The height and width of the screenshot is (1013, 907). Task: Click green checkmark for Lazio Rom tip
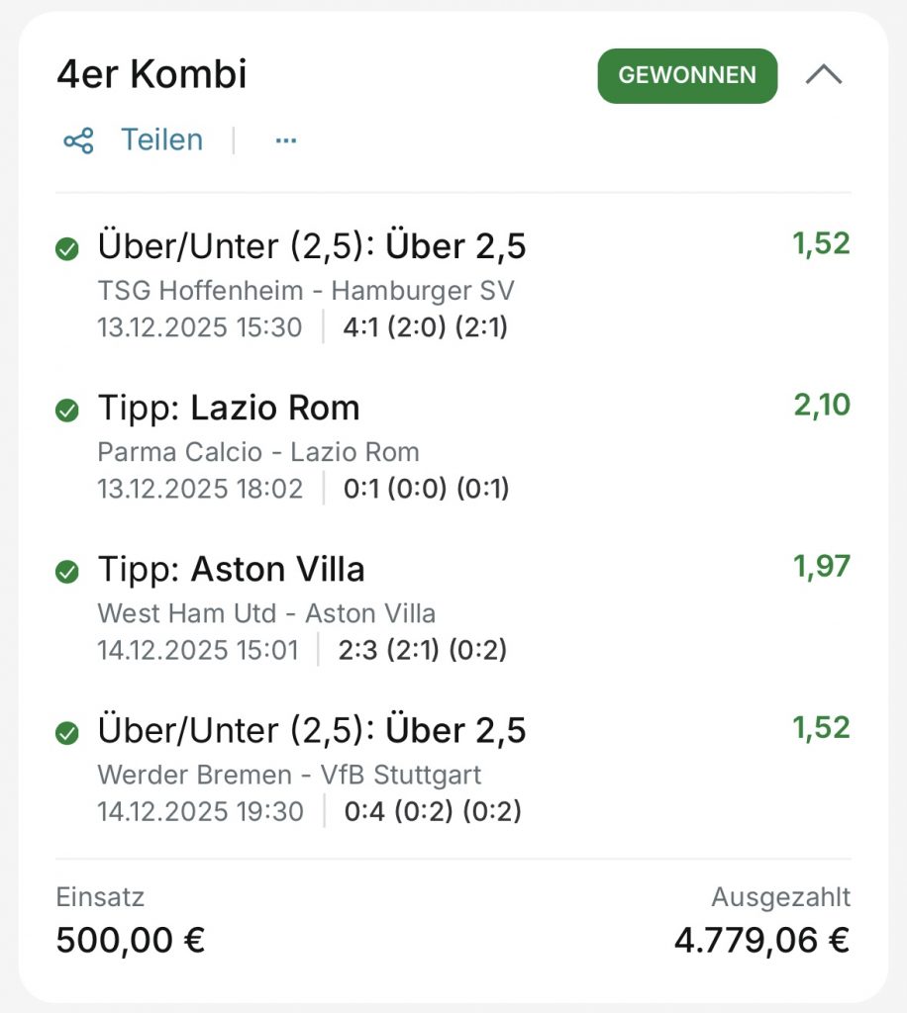[x=67, y=411]
